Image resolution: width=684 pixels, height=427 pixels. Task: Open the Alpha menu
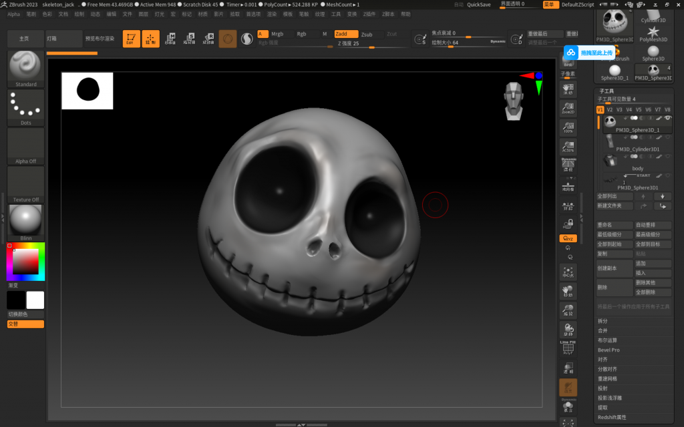pos(13,14)
